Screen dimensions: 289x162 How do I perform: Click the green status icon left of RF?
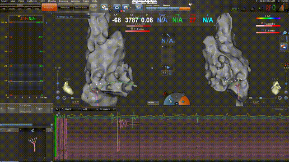click(234, 9)
